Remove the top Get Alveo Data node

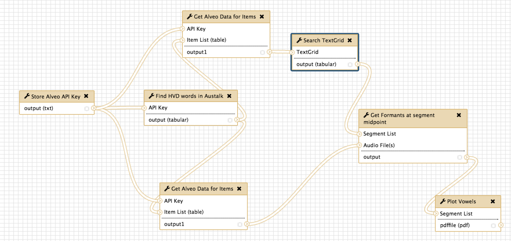point(262,17)
